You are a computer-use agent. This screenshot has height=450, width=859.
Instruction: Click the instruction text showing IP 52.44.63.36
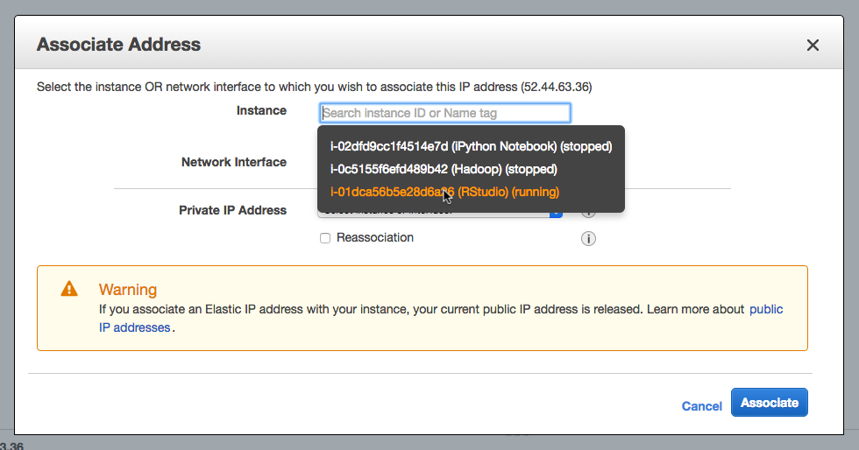pos(314,87)
